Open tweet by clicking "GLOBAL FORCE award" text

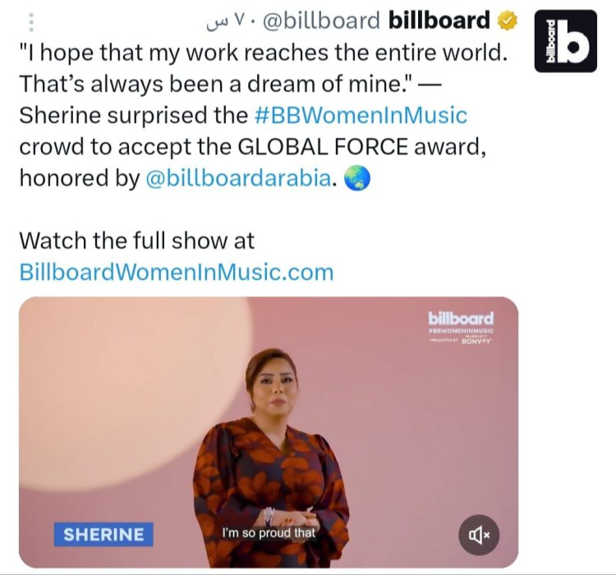[358, 146]
